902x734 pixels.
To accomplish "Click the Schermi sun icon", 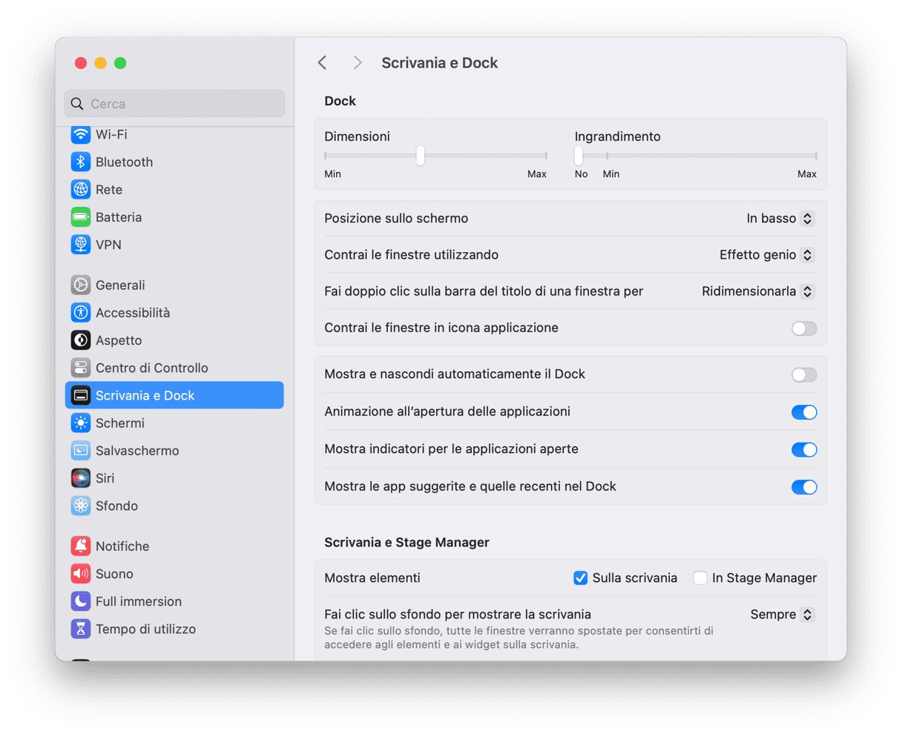I will [81, 423].
